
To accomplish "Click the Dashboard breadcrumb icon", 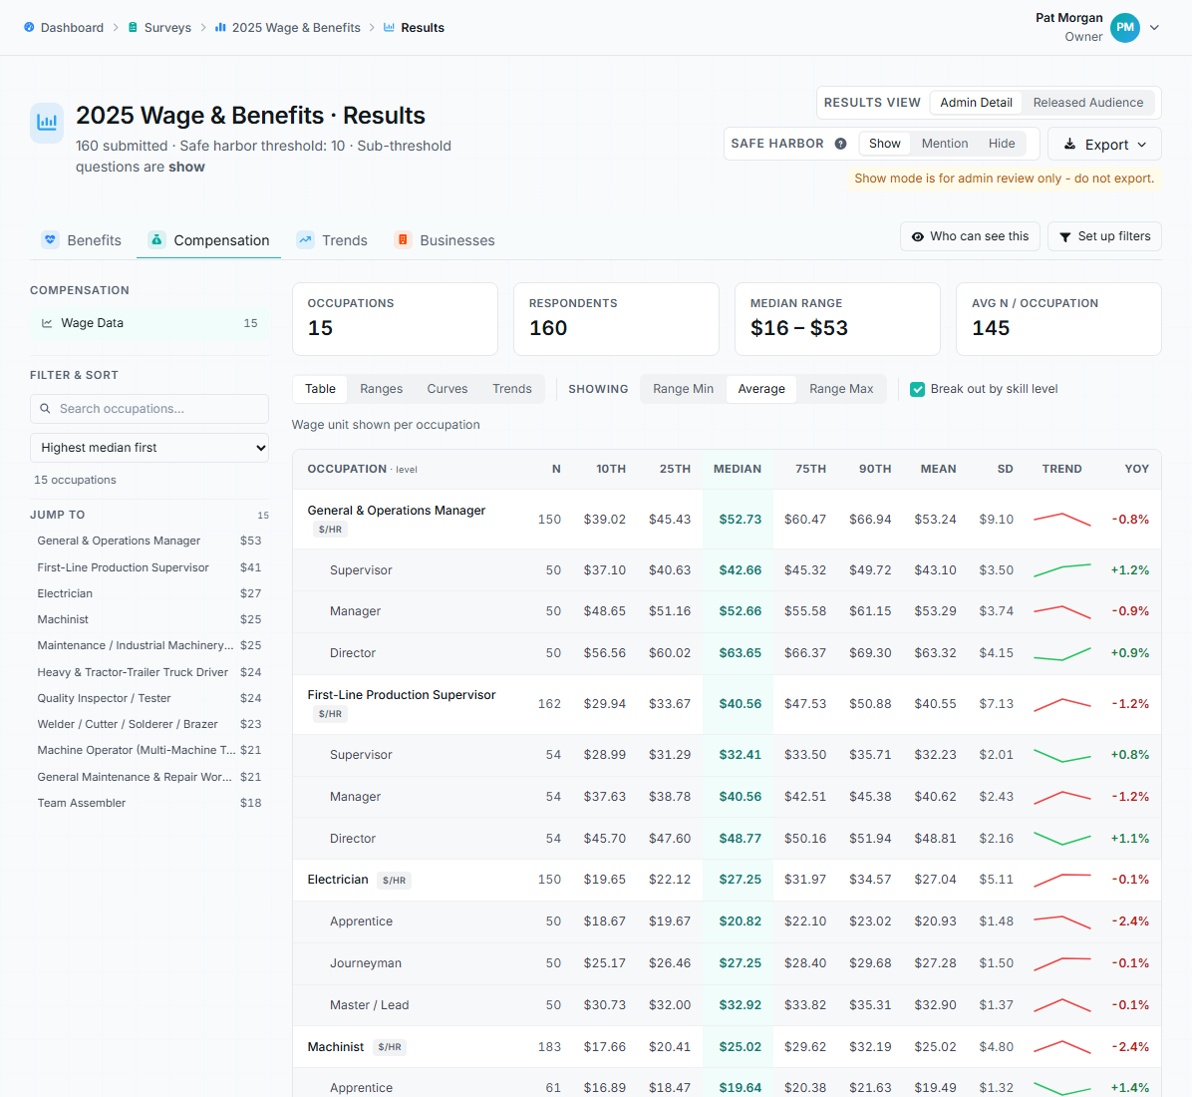I will point(29,27).
